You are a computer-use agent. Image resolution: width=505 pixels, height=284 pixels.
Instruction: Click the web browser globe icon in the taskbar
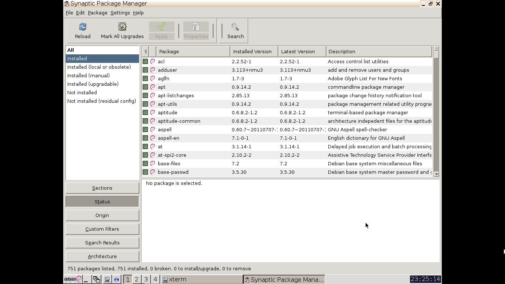tap(117, 279)
